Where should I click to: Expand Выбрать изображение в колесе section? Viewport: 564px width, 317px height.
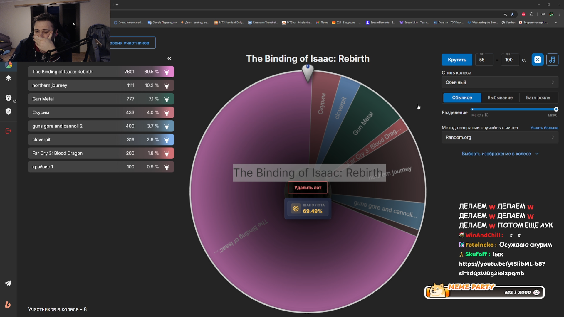pos(500,154)
